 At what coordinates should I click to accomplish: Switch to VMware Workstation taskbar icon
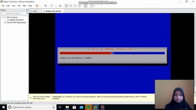pyautogui.click(x=96, y=107)
